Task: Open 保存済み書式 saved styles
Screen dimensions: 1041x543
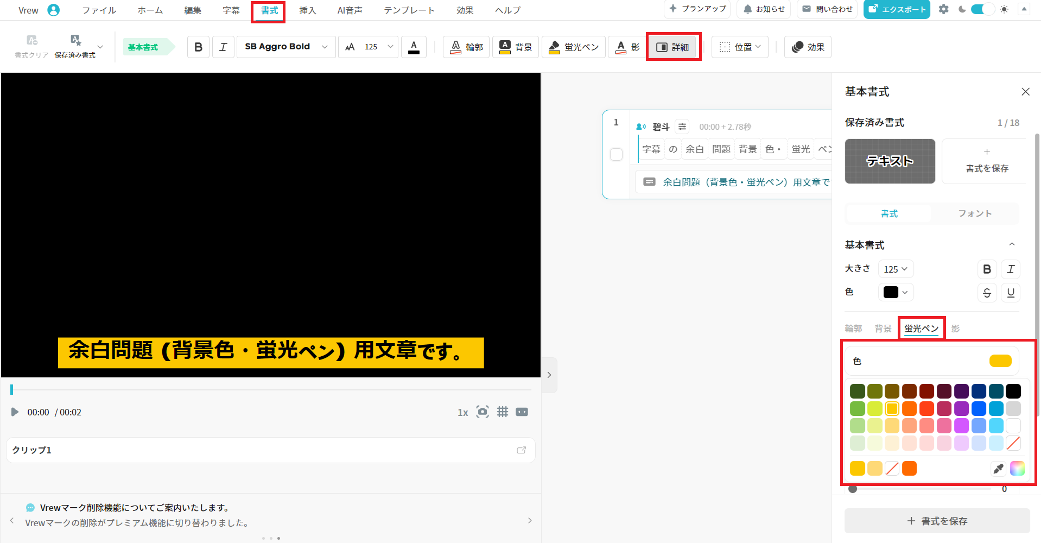Action: 75,47
